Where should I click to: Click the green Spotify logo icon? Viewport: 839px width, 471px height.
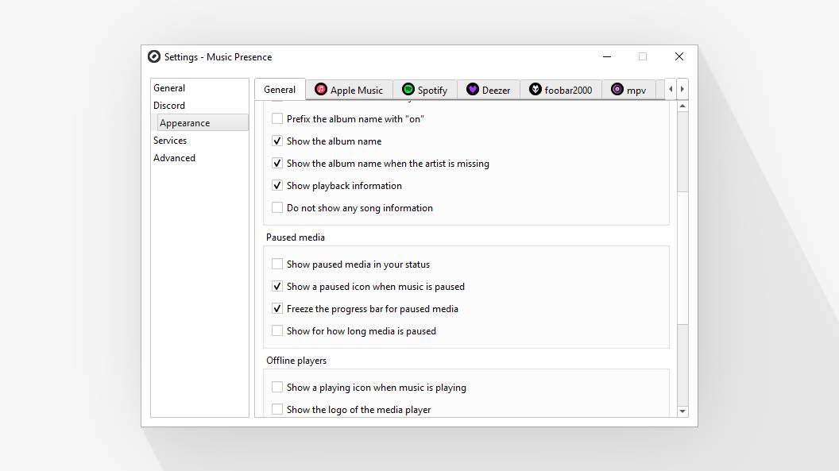point(408,90)
